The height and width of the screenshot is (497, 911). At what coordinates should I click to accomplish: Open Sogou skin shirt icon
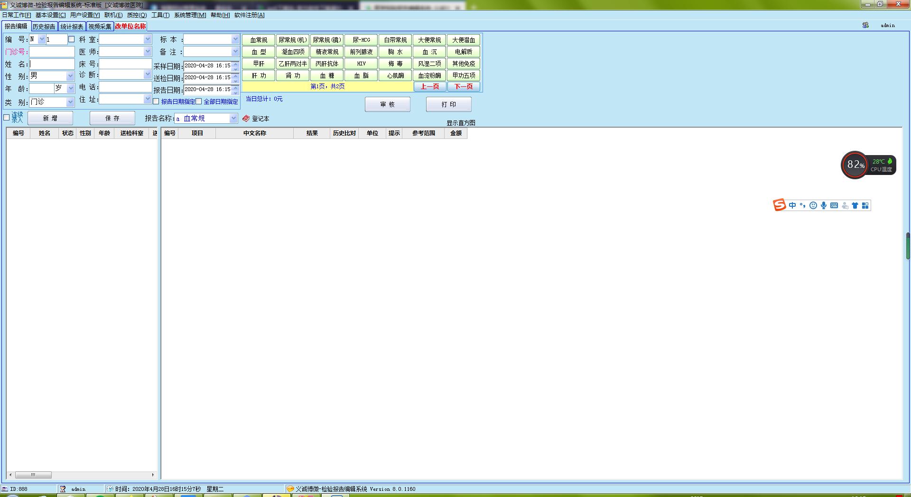(x=855, y=205)
